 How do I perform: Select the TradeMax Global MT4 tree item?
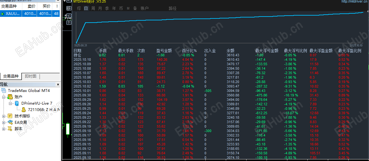click(x=29, y=91)
